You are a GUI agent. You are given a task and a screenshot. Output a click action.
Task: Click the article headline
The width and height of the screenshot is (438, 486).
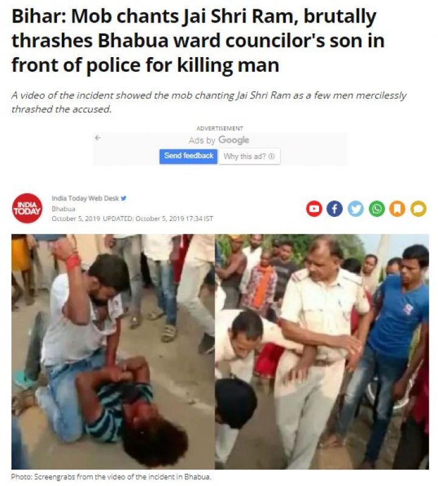click(x=198, y=41)
